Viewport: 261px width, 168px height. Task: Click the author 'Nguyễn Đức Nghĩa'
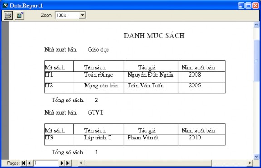pyautogui.click(x=151, y=75)
